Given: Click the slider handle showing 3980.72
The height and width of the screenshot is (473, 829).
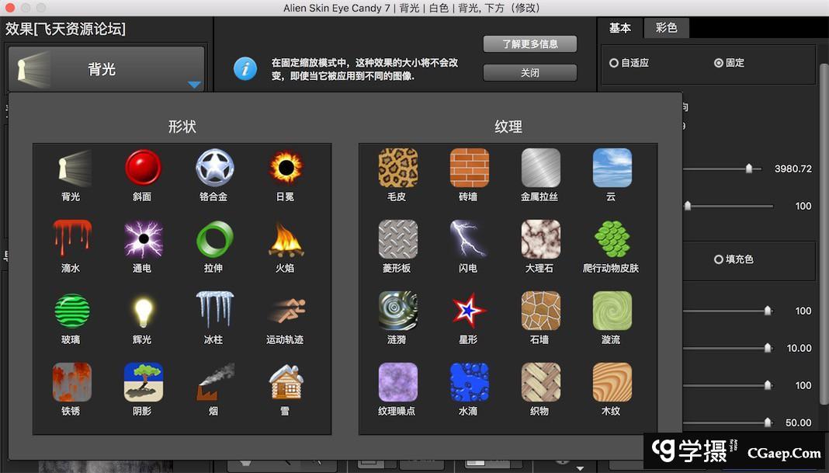Looking at the screenshot, I should tap(749, 169).
